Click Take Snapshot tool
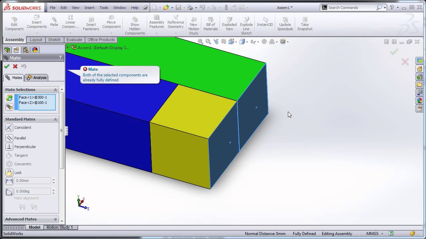This screenshot has width=426, height=239. (x=305, y=24)
